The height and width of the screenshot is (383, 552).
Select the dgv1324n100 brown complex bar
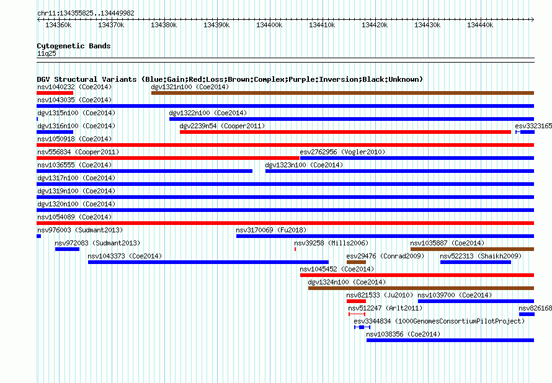point(421,288)
